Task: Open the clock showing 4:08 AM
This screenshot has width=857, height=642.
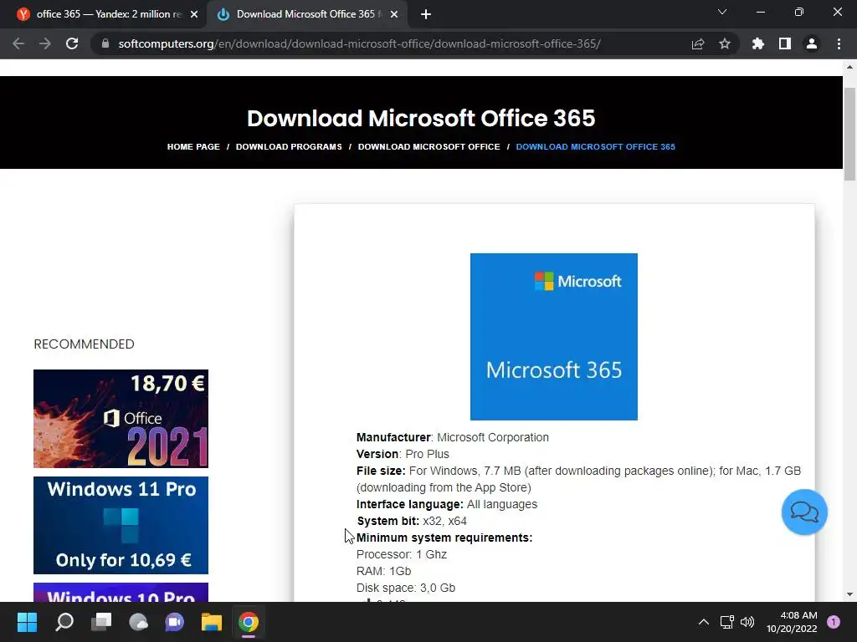Action: pos(792,622)
